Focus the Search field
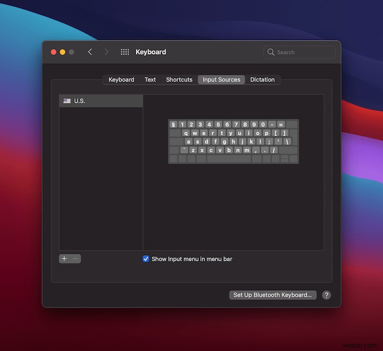 click(299, 52)
